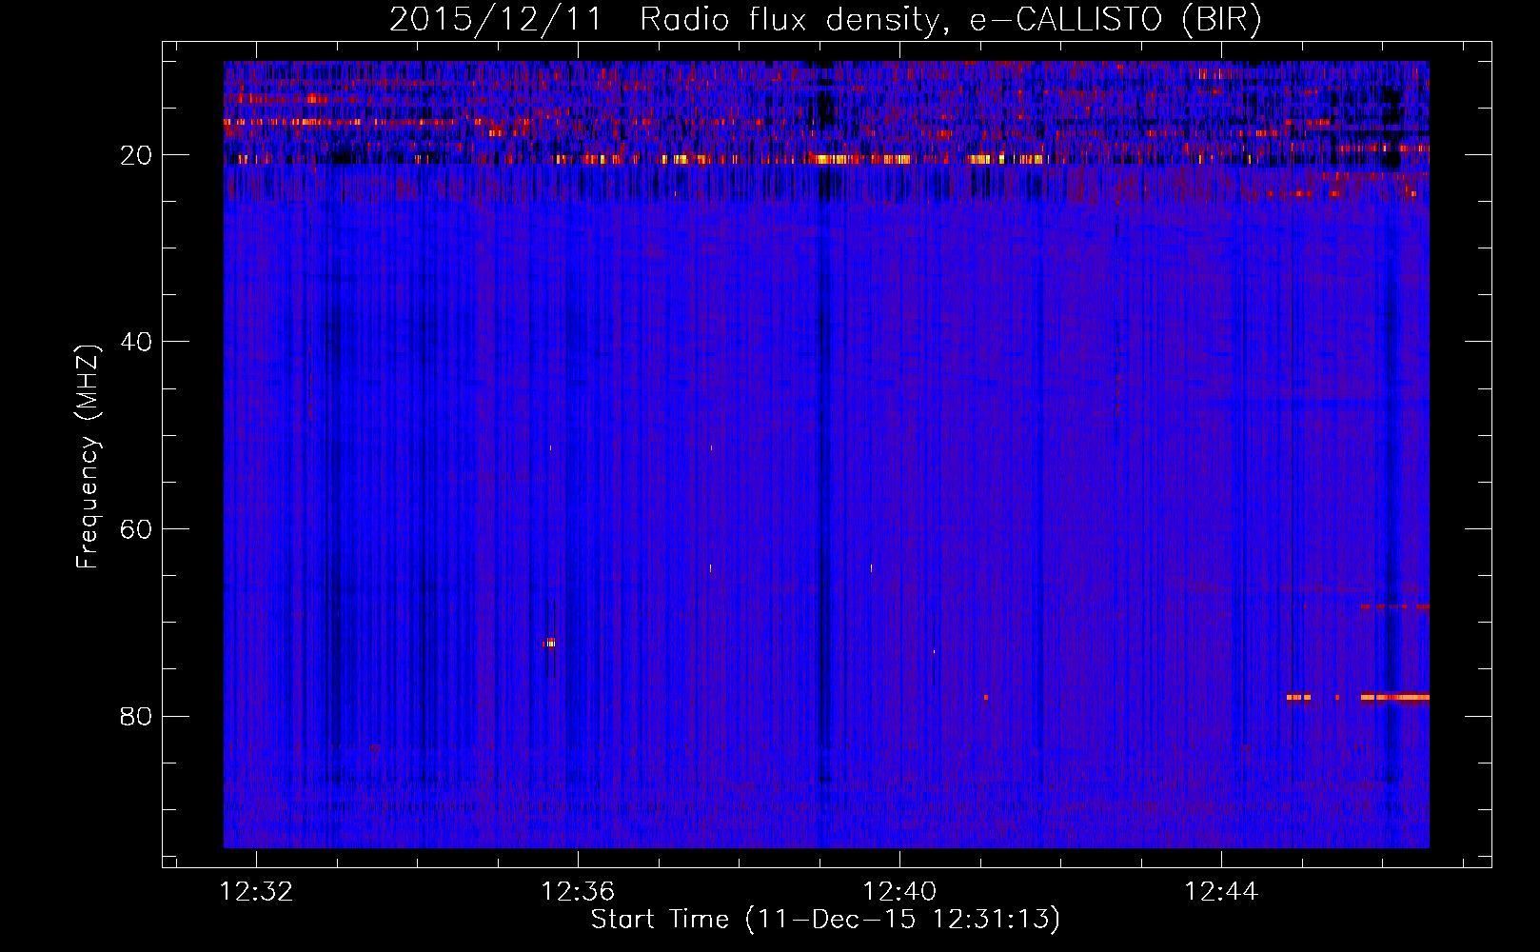Click the 40 MHz frequency tick label
This screenshot has width=1540, height=952.
pos(137,342)
